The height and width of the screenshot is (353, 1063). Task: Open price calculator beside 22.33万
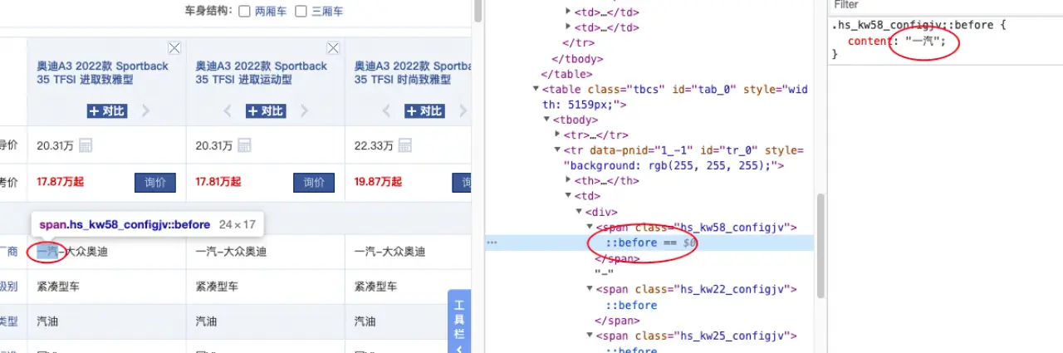[404, 145]
